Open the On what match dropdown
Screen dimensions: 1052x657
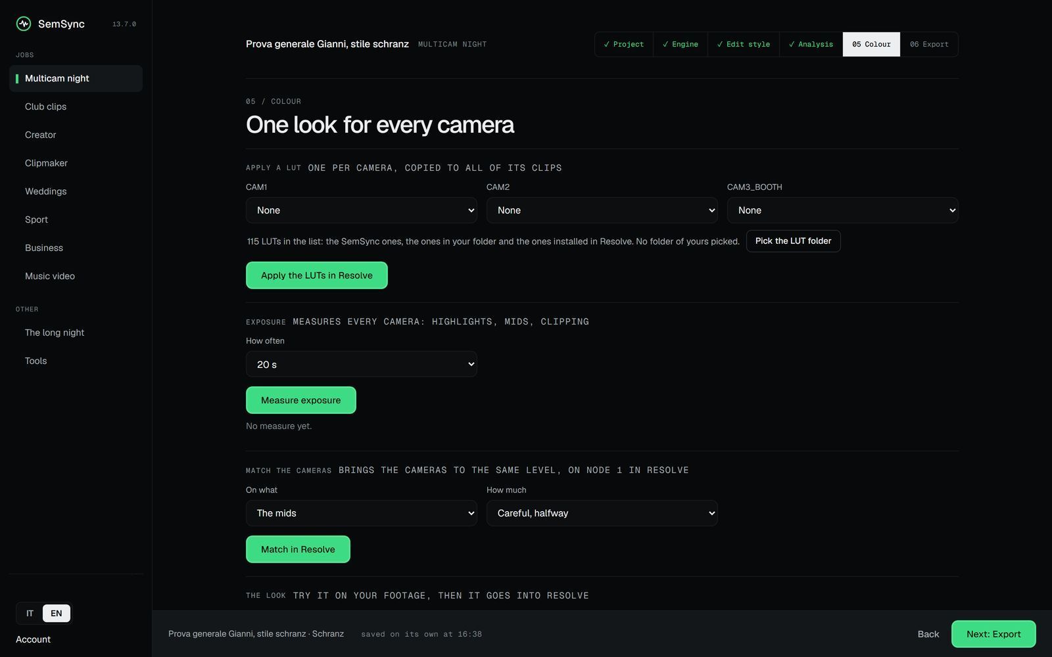pyautogui.click(x=361, y=513)
